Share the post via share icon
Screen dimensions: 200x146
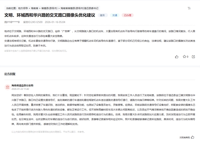[193, 57]
